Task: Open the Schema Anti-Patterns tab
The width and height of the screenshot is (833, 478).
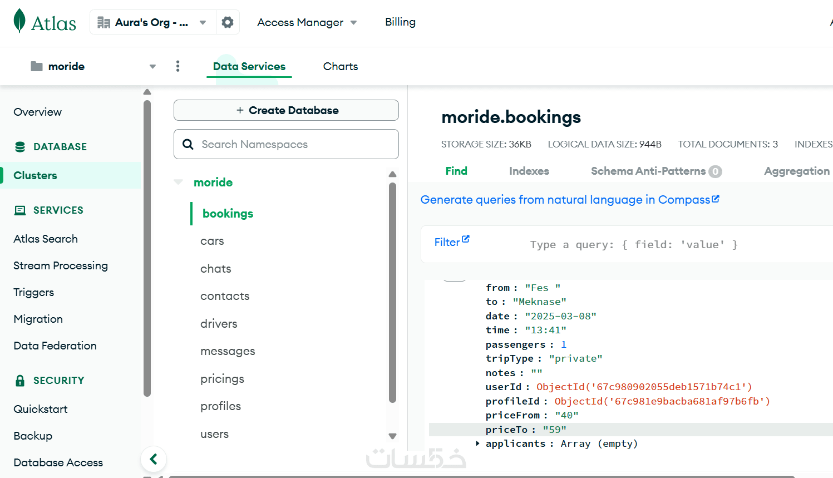Action: pos(657,171)
